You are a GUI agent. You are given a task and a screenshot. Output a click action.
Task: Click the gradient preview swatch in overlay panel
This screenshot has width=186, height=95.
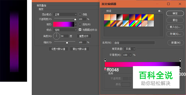[x=63, y=24]
